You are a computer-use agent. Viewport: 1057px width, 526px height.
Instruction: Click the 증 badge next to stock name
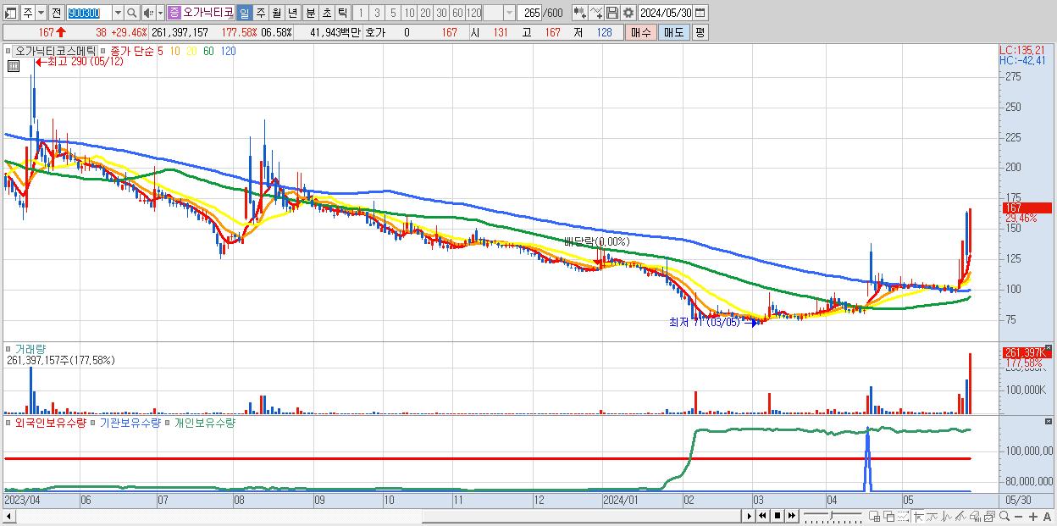pos(174,13)
